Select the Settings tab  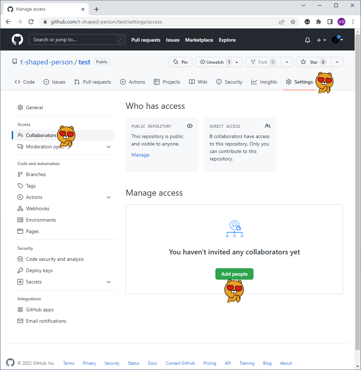299,82
